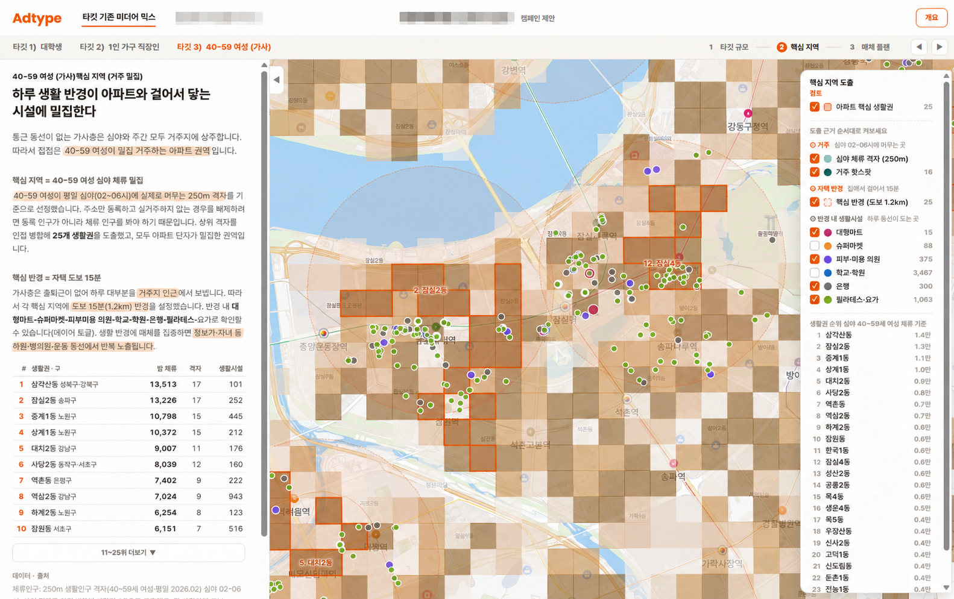Click the 개요 button

click(931, 18)
